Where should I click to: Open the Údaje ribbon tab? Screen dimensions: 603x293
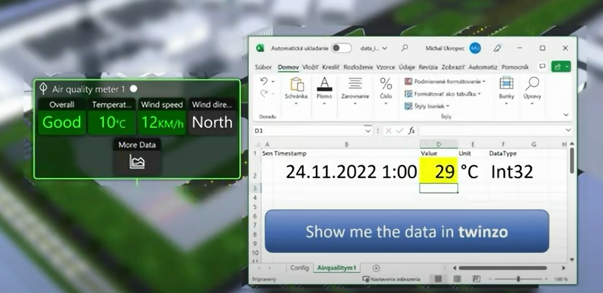tap(406, 67)
